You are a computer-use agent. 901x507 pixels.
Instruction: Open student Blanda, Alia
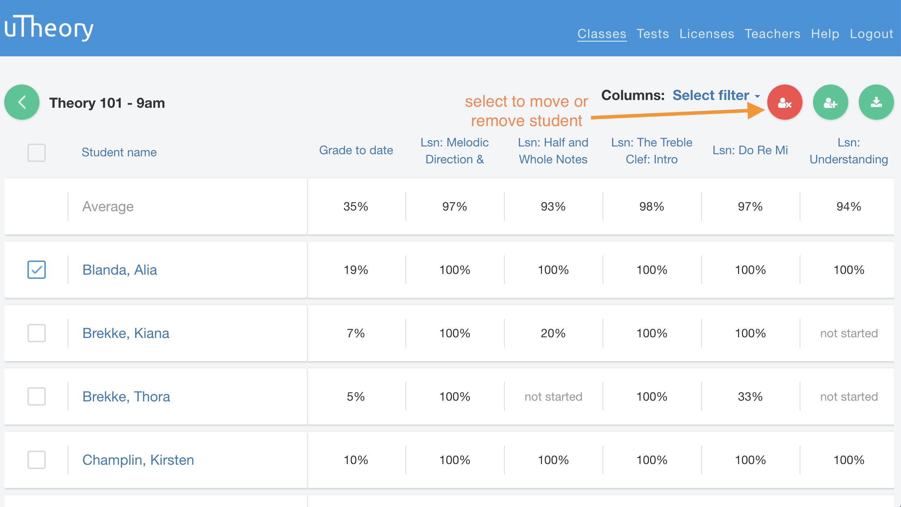pyautogui.click(x=120, y=270)
